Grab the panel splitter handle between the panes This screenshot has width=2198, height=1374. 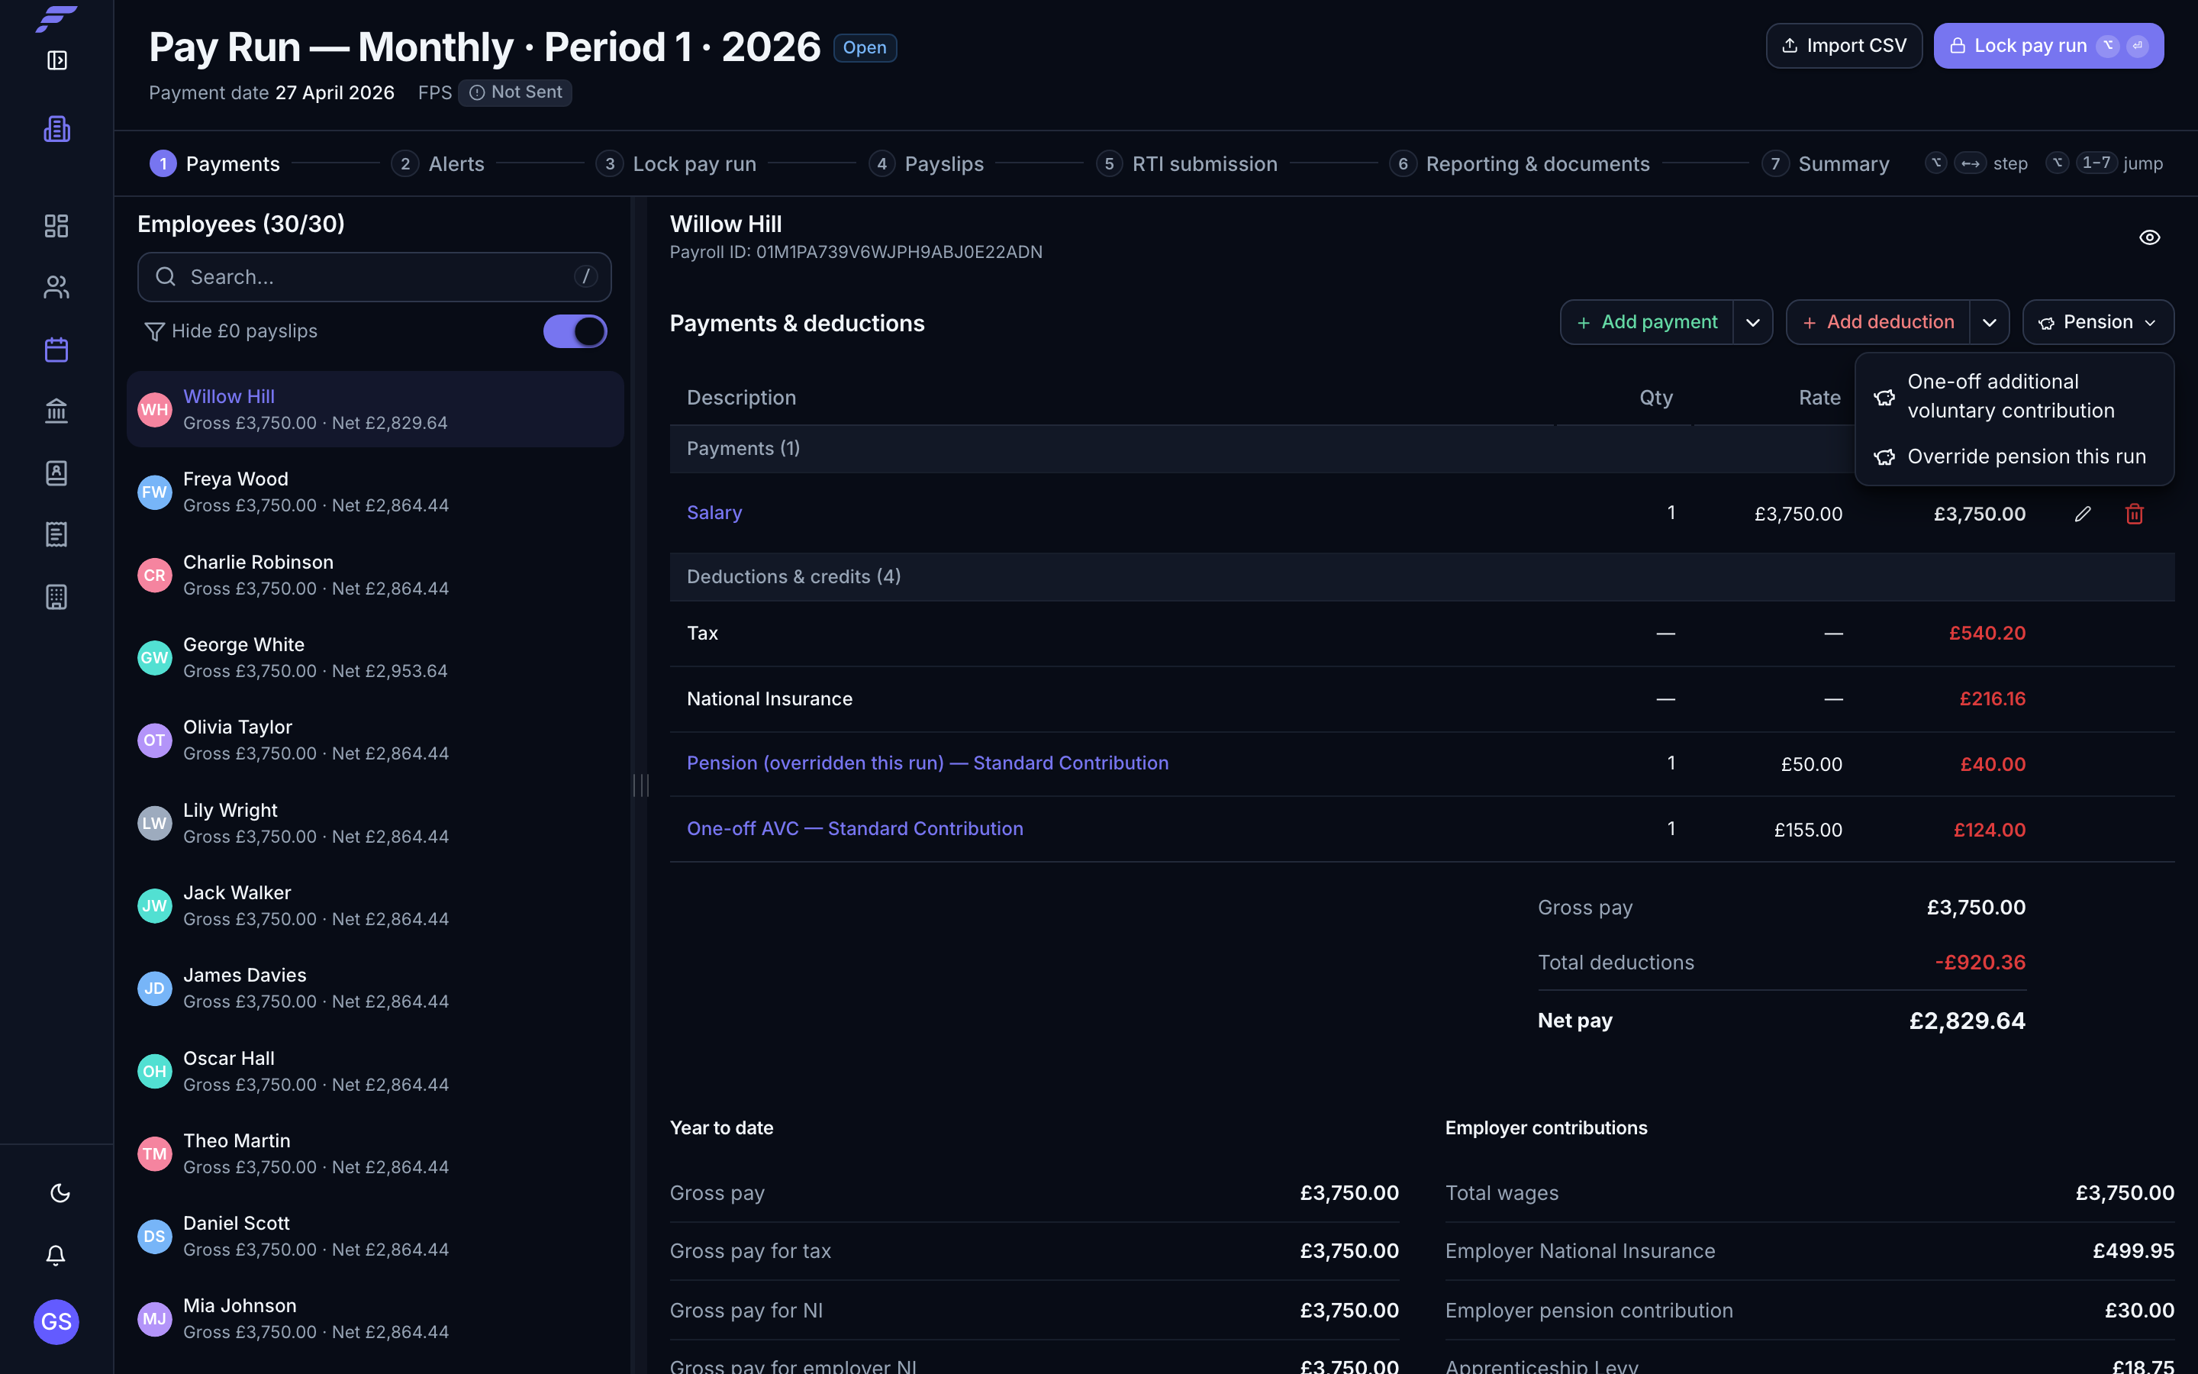point(640,785)
